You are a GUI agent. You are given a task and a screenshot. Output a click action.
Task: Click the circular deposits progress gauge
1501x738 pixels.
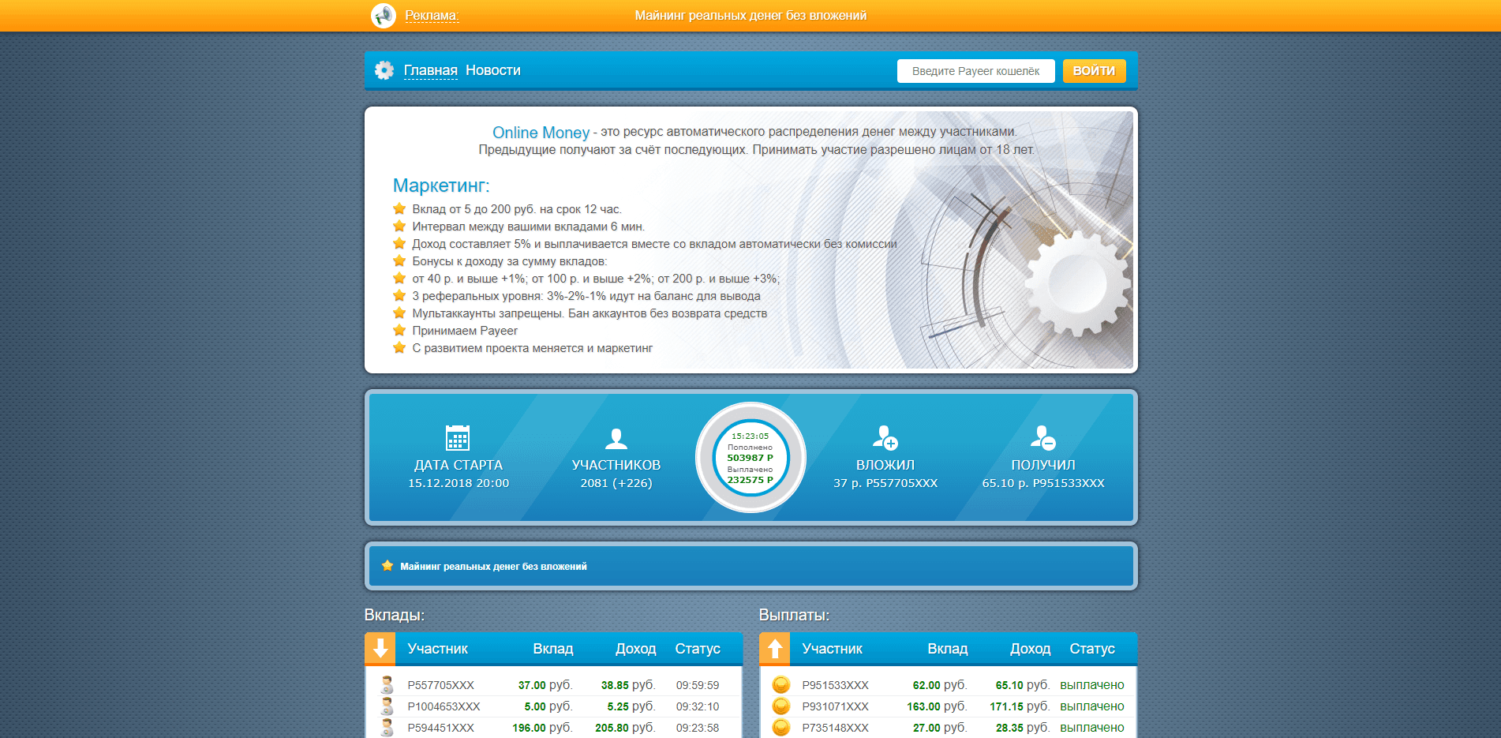pyautogui.click(x=750, y=458)
